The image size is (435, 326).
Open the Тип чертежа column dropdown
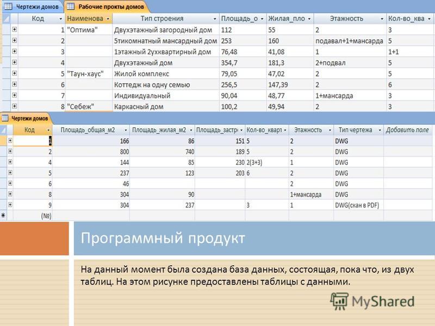[380, 130]
